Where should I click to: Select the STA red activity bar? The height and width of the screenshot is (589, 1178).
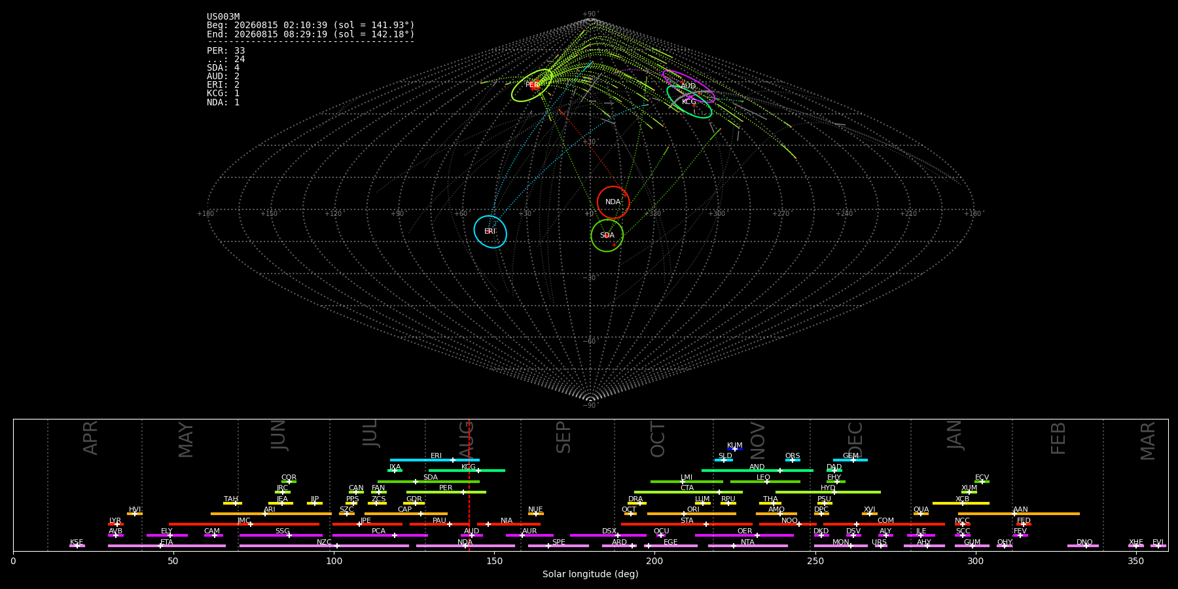[x=687, y=524]
